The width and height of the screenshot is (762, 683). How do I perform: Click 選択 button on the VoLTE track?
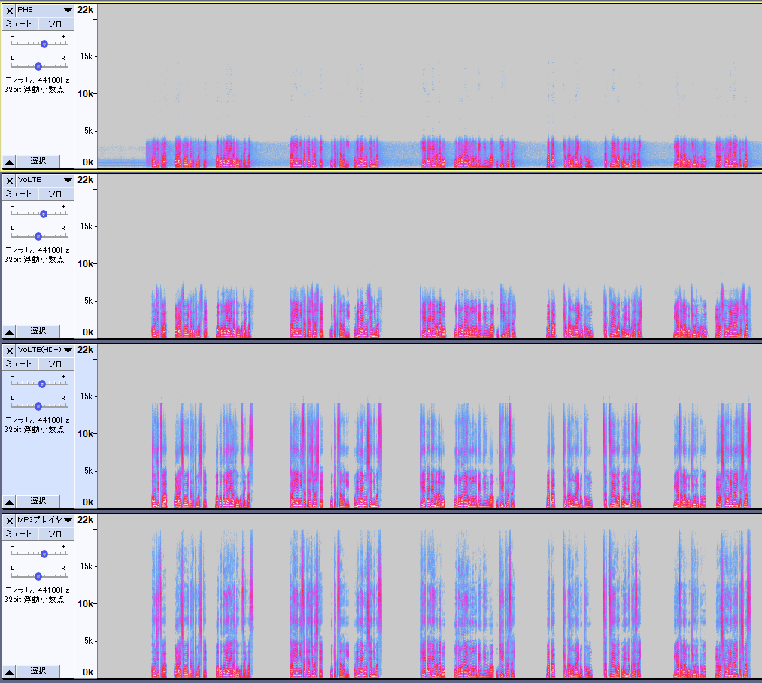tap(38, 331)
